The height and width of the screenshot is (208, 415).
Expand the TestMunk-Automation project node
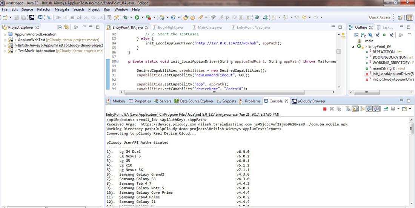pos(5,51)
